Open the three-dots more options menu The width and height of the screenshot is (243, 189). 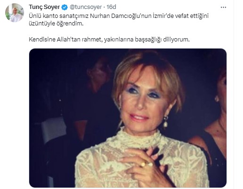click(223, 8)
